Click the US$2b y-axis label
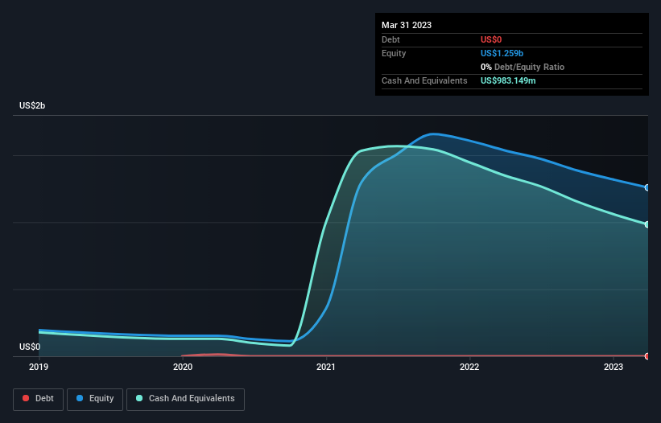The width and height of the screenshot is (661, 423). click(x=32, y=105)
